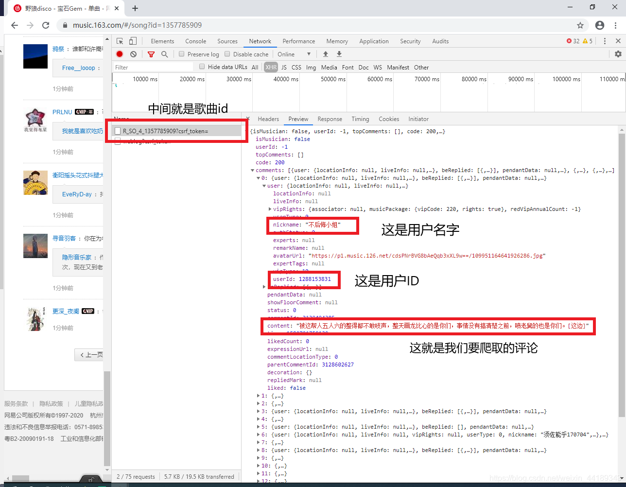Open the Timing tab
The width and height of the screenshot is (626, 487).
coord(360,119)
